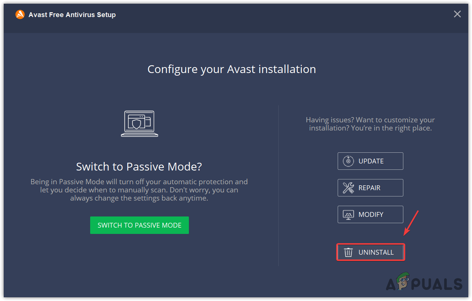Click Switch to Passive Mode

[x=139, y=225]
